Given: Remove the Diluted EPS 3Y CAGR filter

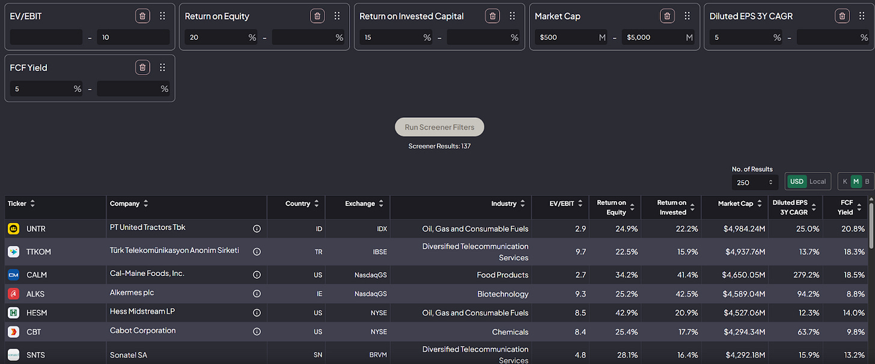Looking at the screenshot, I should coord(843,16).
